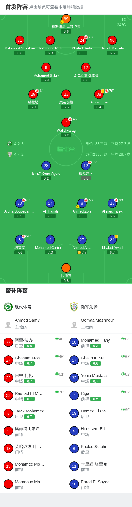Select substitute 阿里-法齐 number 77
This screenshot has height=507, width=132.
pyautogui.click(x=33, y=343)
